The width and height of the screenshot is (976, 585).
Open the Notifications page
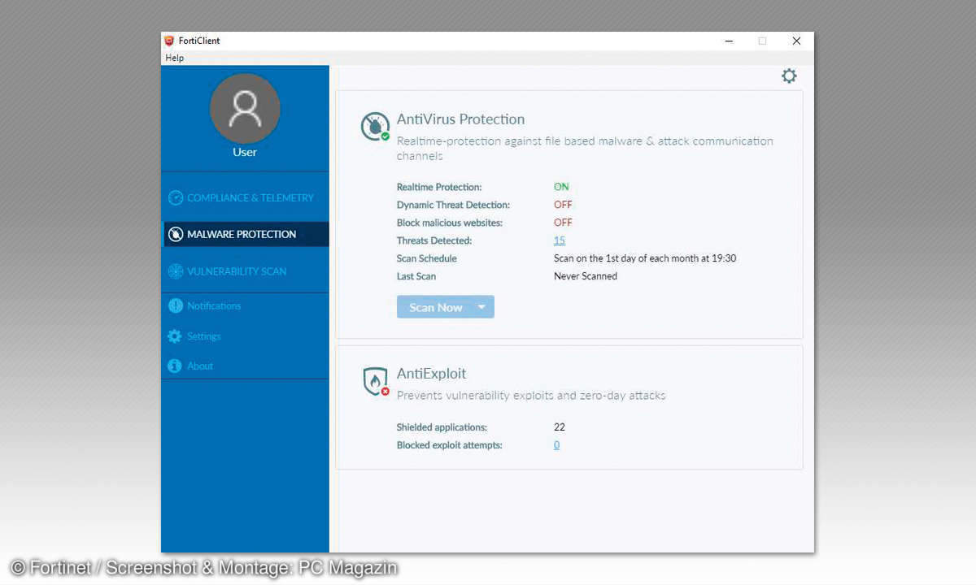click(x=214, y=305)
